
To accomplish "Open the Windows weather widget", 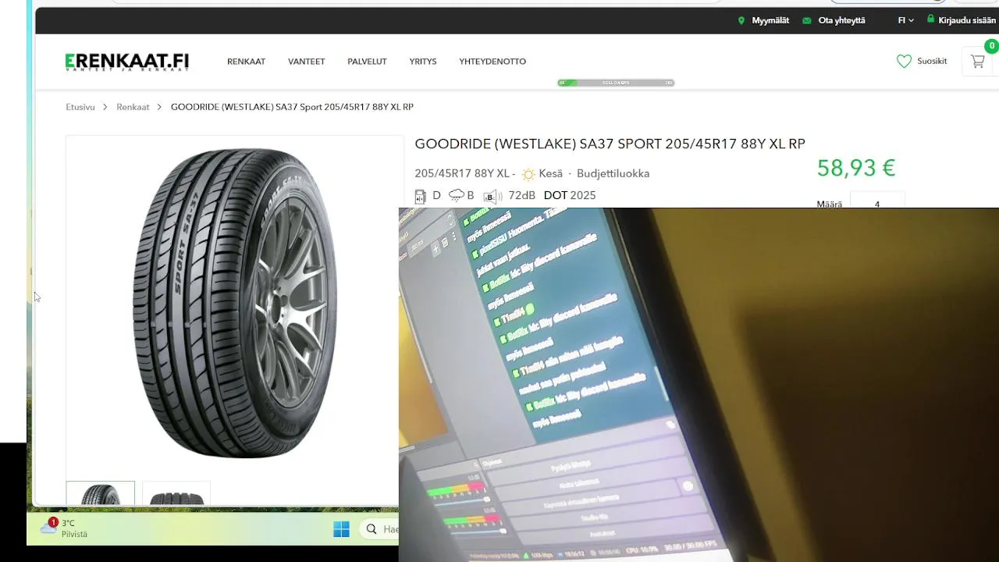I will click(x=64, y=528).
